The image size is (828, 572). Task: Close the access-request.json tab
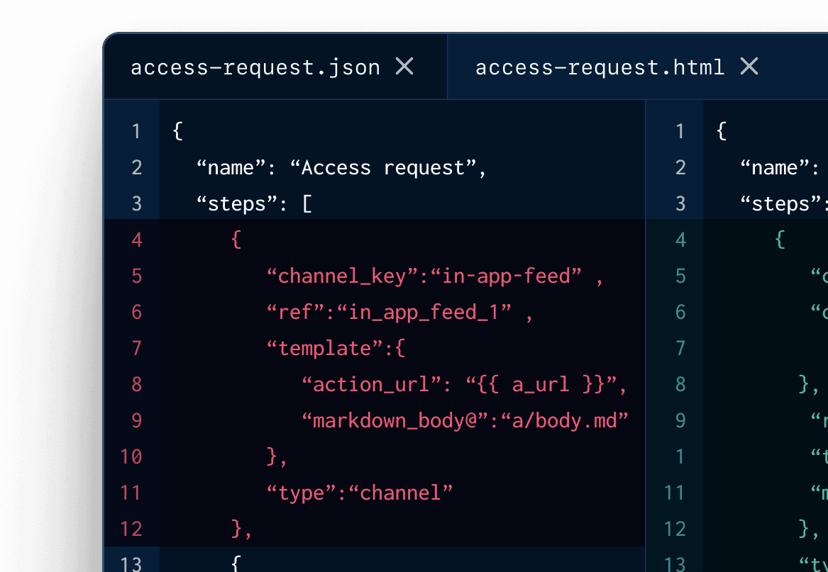point(404,66)
